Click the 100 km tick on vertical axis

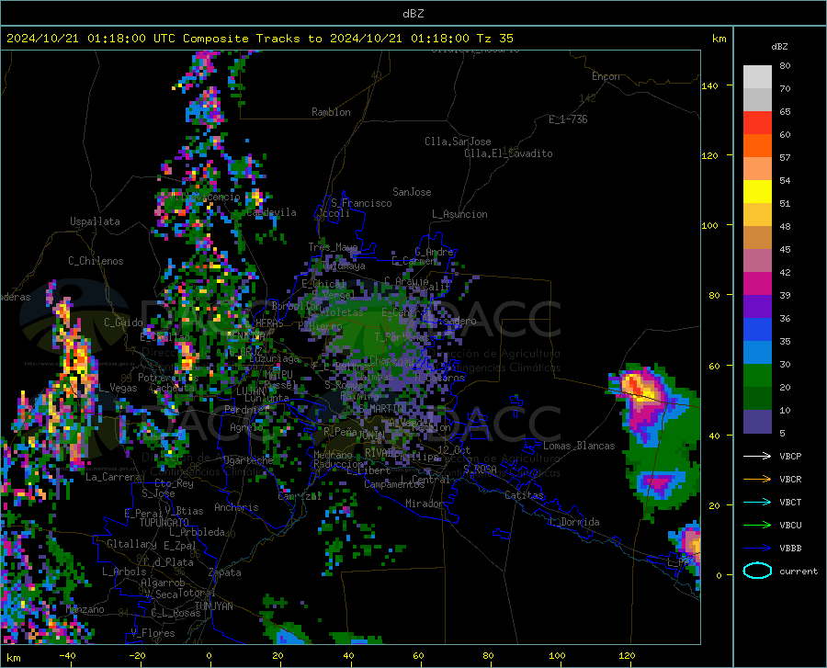(709, 225)
